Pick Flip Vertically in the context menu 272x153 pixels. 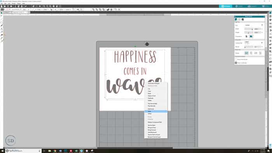pos(156,106)
